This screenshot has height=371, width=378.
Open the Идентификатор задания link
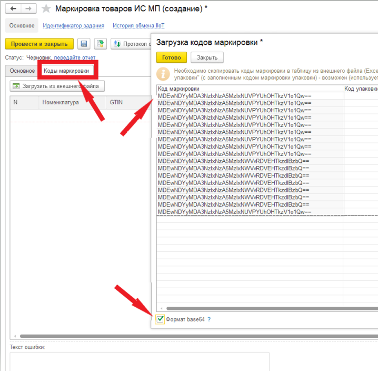(73, 25)
